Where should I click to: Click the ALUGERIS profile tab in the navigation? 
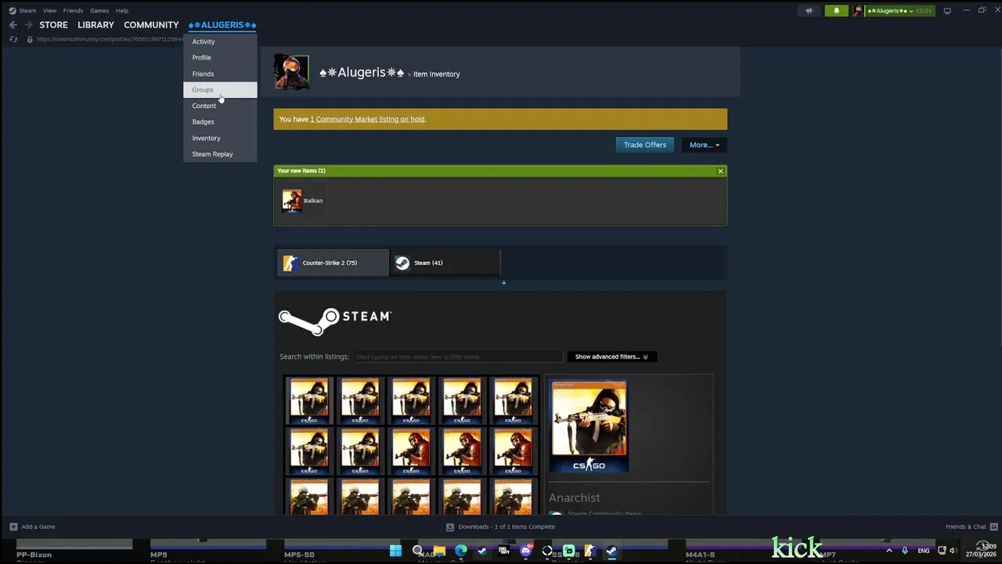(x=222, y=25)
